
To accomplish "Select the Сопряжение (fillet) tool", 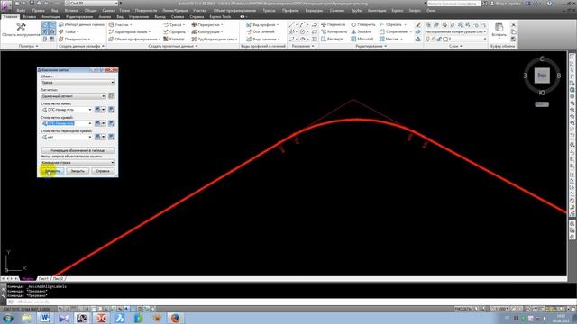I will [395, 32].
